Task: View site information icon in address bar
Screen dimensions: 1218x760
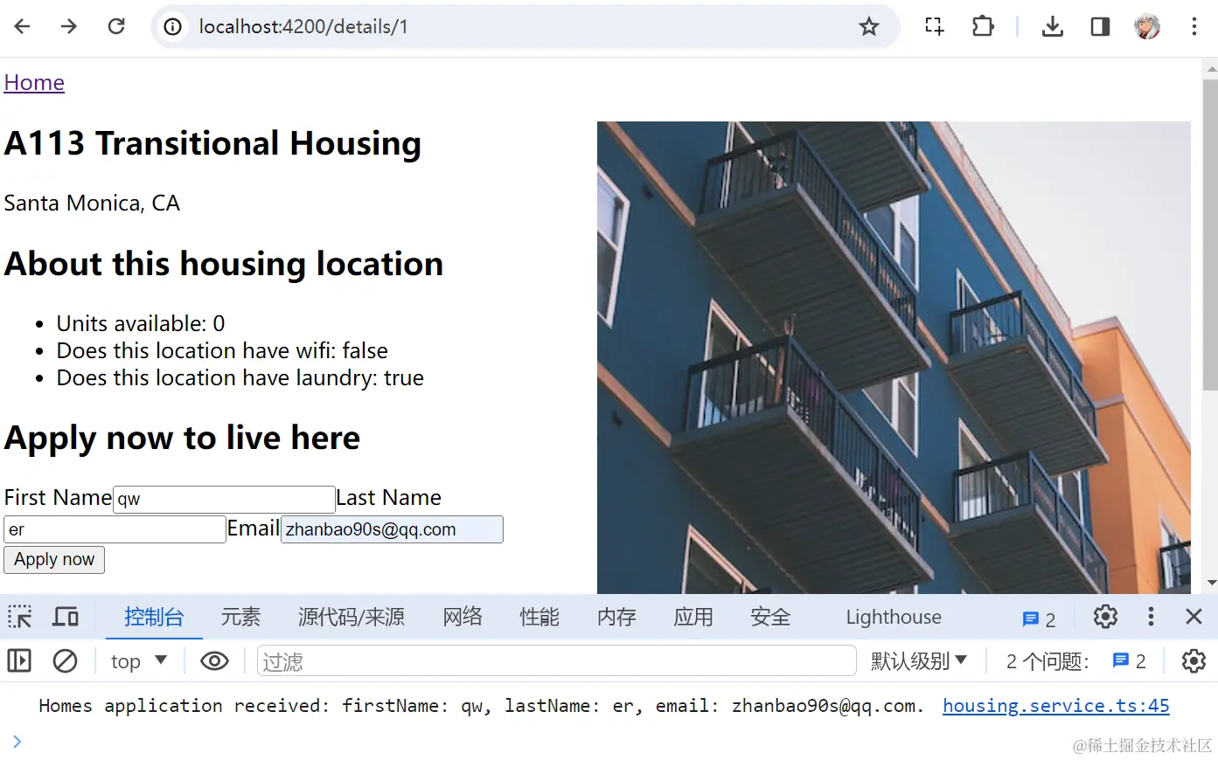Action: pyautogui.click(x=173, y=27)
